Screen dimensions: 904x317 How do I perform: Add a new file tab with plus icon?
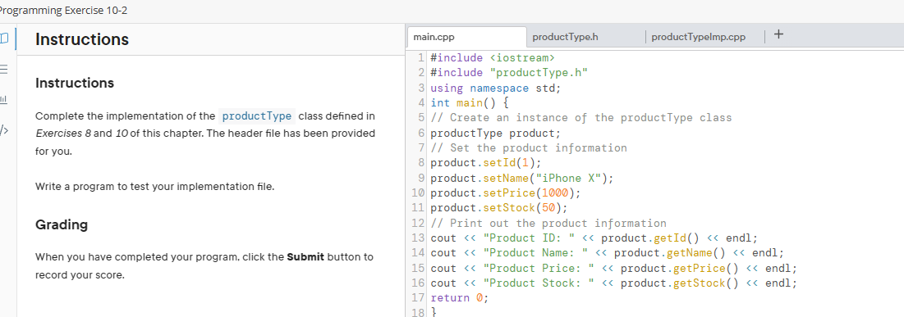[x=778, y=34]
